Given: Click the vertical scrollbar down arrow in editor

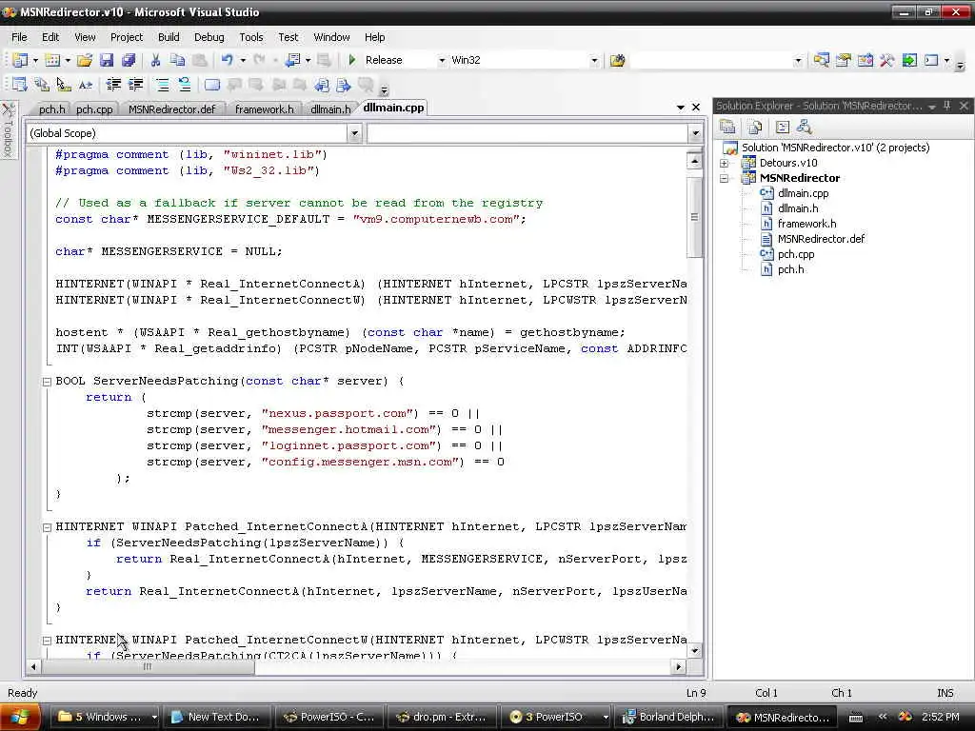Looking at the screenshot, I should point(695,651).
